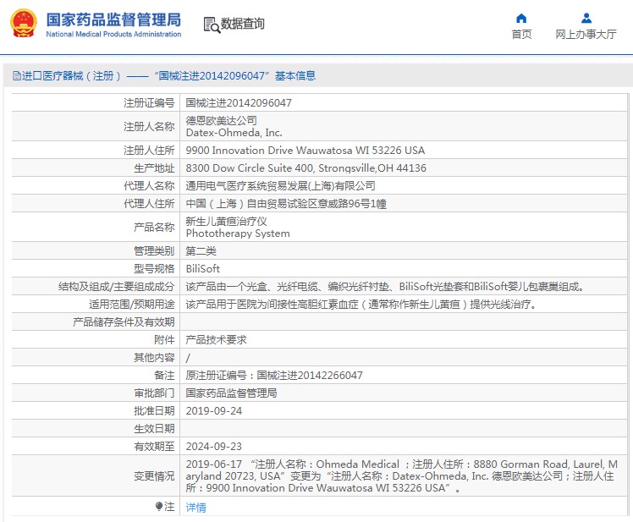Select address 9900 Innovation Drive Wauwatosa
This screenshot has width=633, height=522.
coord(305,151)
